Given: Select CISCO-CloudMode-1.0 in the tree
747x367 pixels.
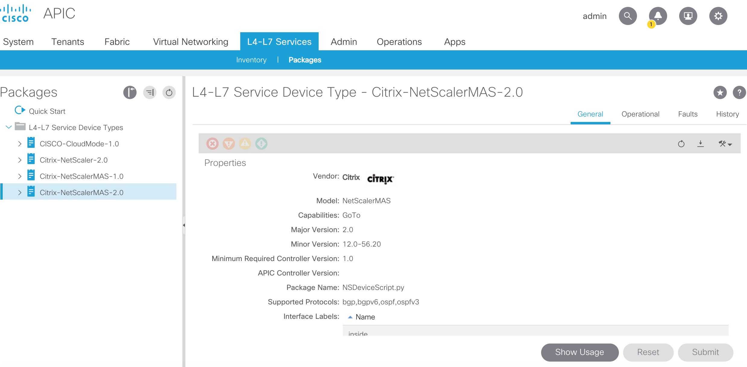Looking at the screenshot, I should click(x=79, y=144).
